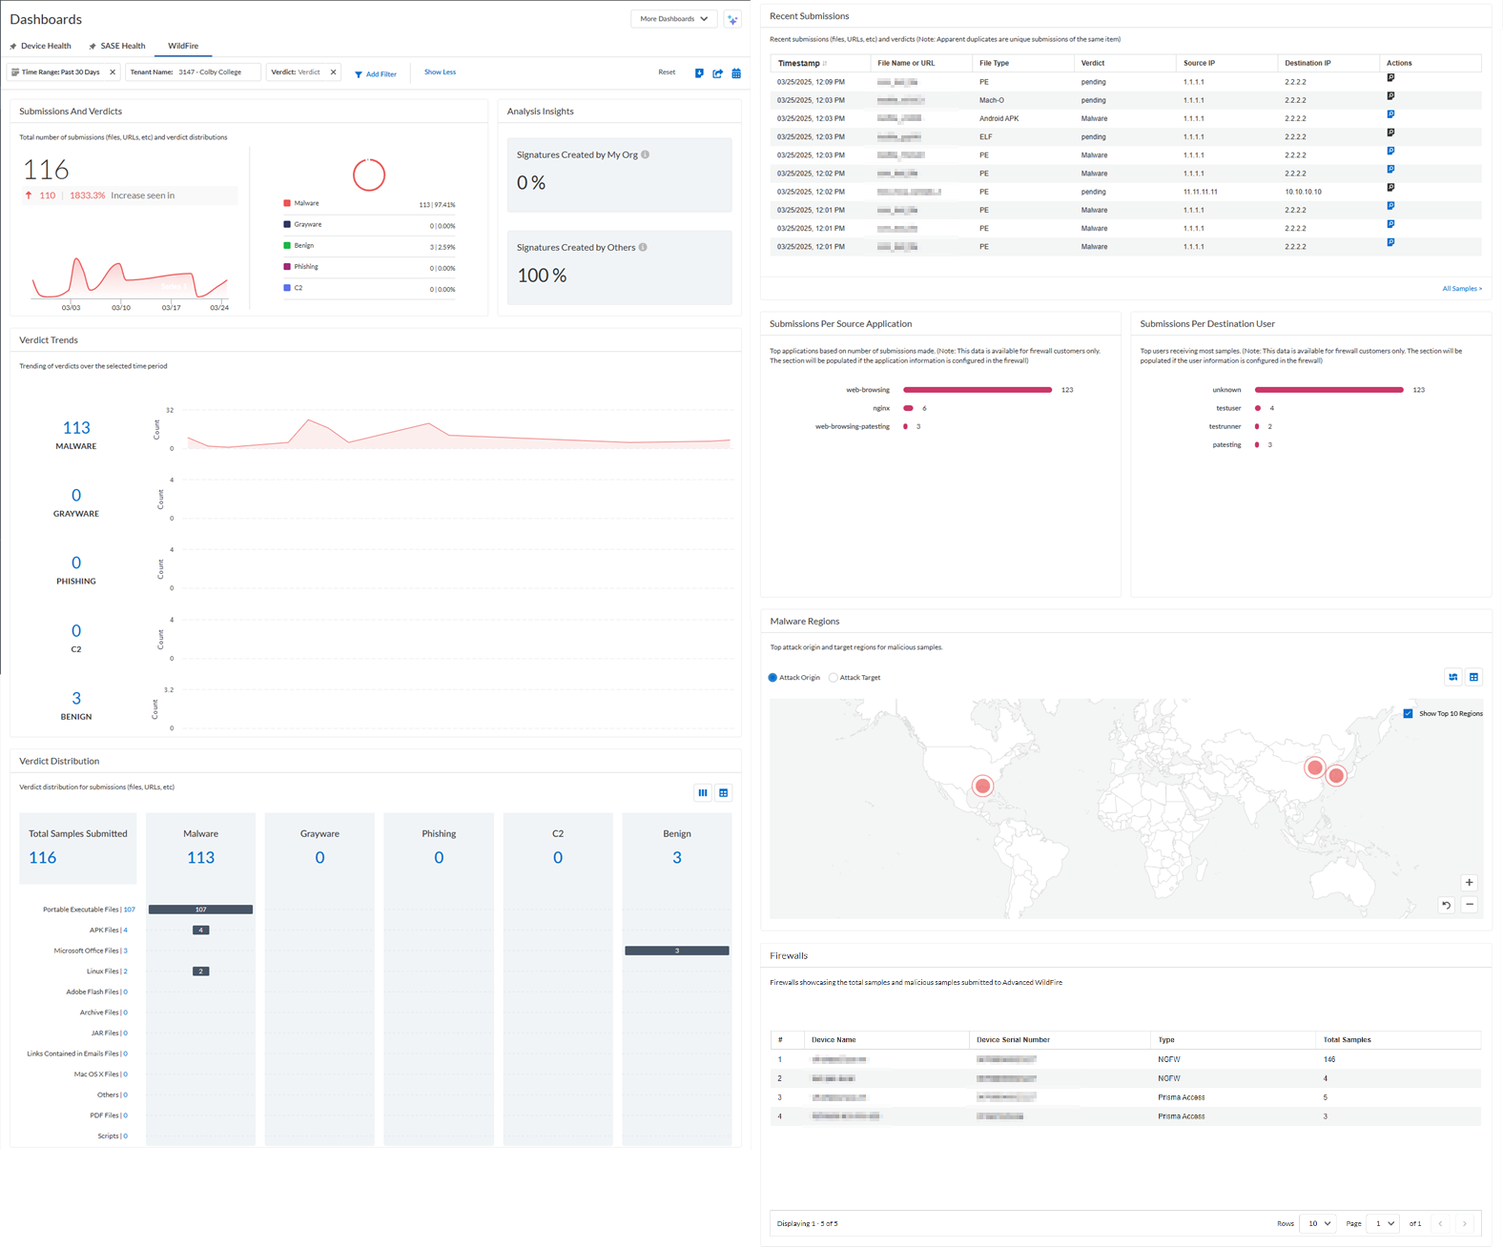Click the 113 Malware count in Verdict Trends

(76, 428)
